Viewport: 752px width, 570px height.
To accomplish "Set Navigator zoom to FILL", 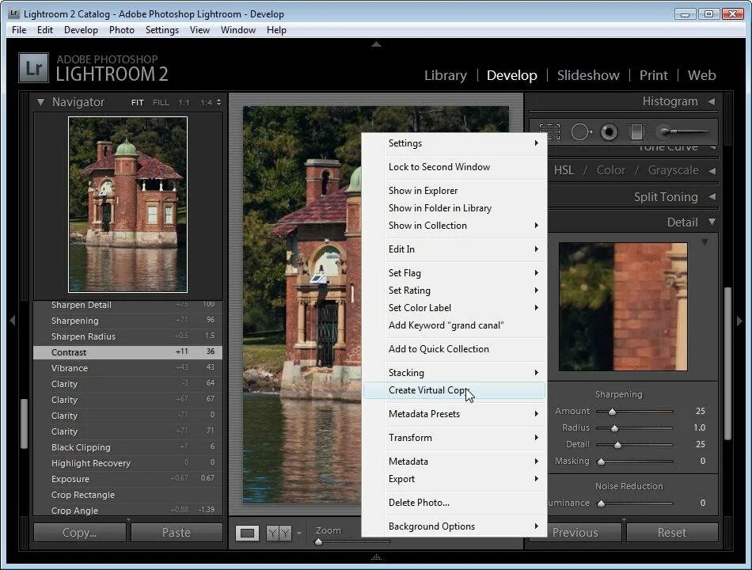I will [161, 103].
